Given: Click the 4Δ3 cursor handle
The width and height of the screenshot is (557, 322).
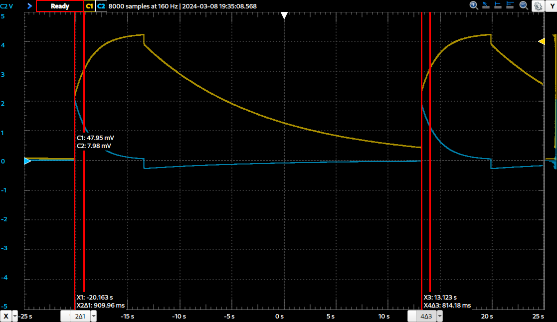Looking at the screenshot, I should tap(426, 317).
